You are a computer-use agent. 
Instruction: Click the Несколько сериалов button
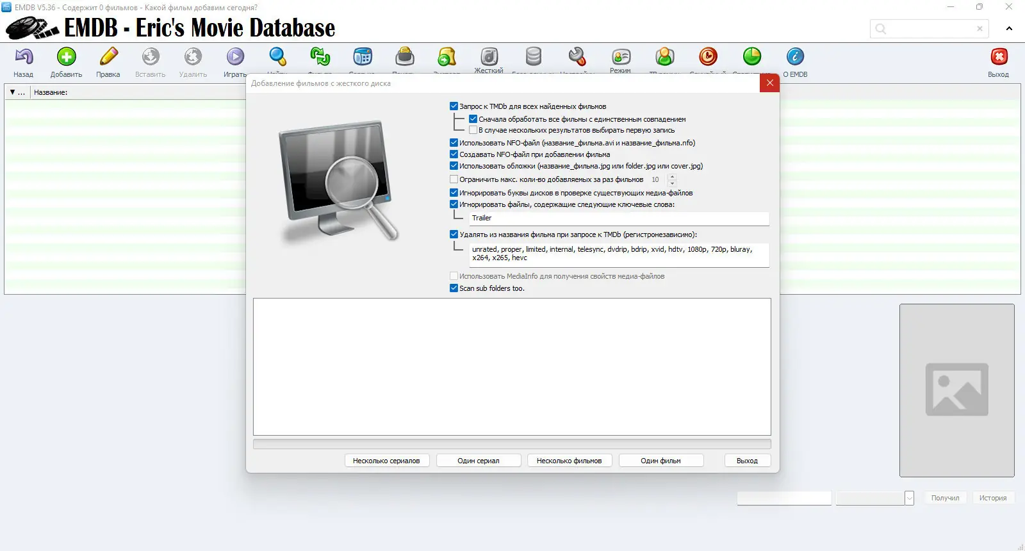click(x=386, y=461)
